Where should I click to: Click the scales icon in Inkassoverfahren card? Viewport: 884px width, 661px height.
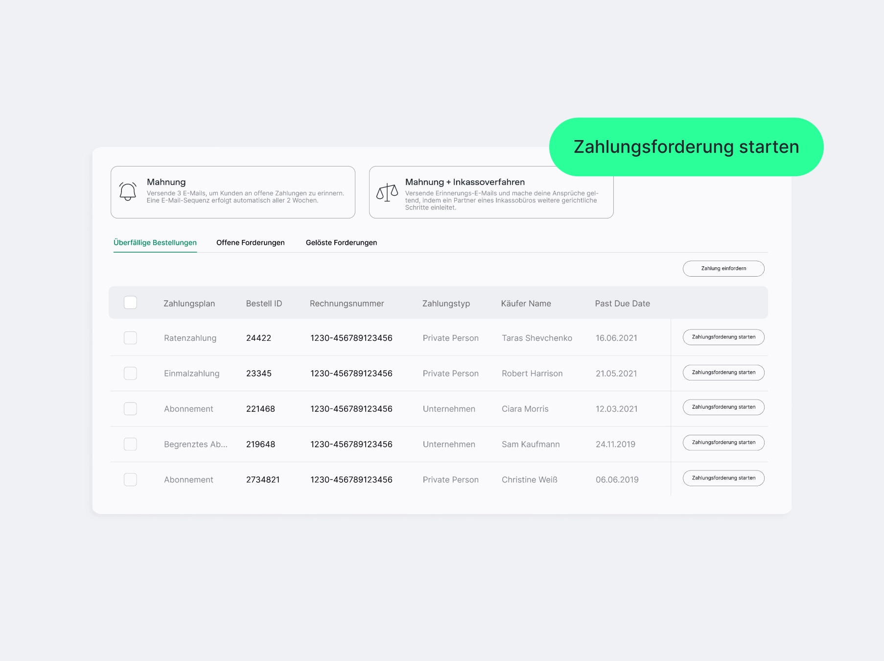(387, 192)
